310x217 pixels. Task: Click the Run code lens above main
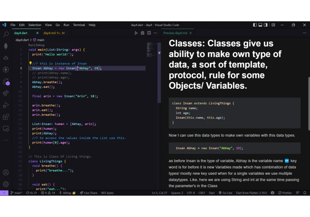coord(31,45)
